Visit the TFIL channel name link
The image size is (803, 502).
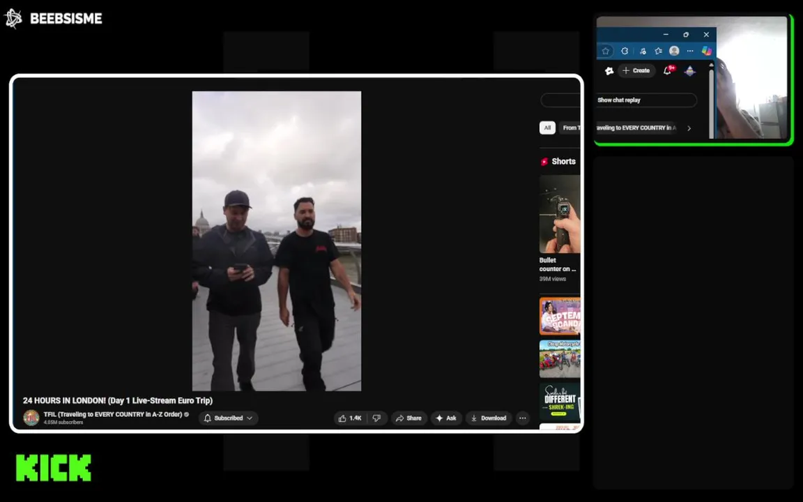click(113, 414)
